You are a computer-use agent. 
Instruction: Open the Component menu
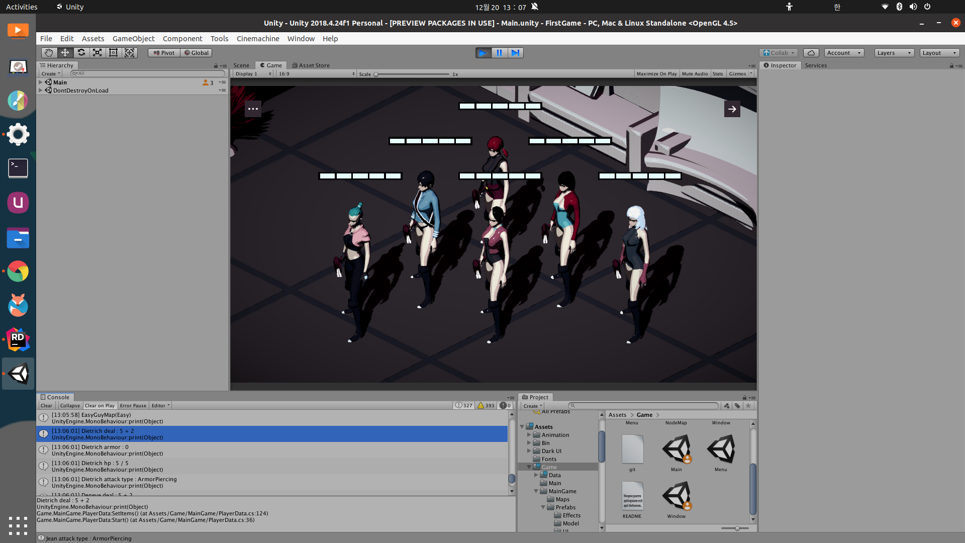[x=182, y=39]
